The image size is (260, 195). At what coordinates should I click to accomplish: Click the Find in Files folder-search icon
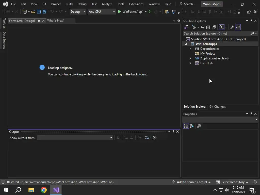(x=167, y=12)
